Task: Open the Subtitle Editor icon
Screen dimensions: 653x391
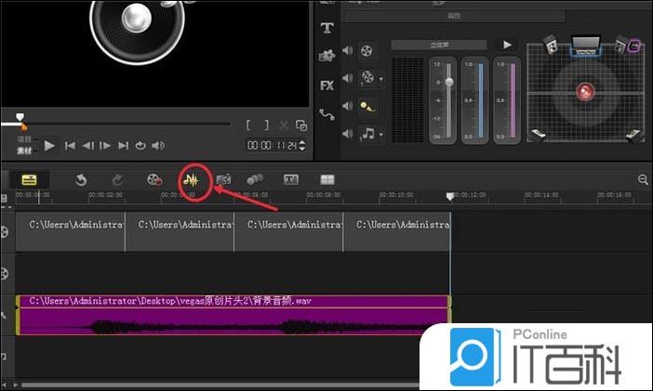Action: click(x=291, y=179)
